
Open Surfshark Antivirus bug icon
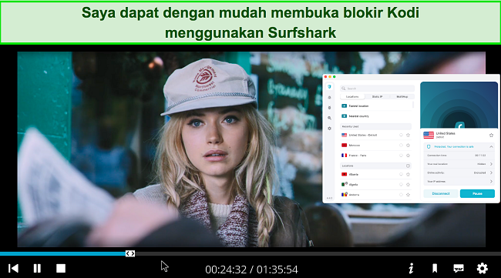(329, 108)
